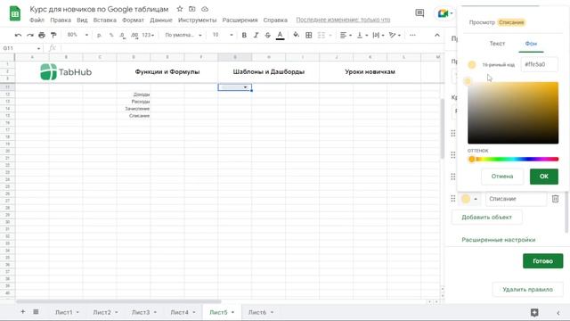Screen dimensions: 570x321
Task: Open the Файл menu
Action: (37, 20)
